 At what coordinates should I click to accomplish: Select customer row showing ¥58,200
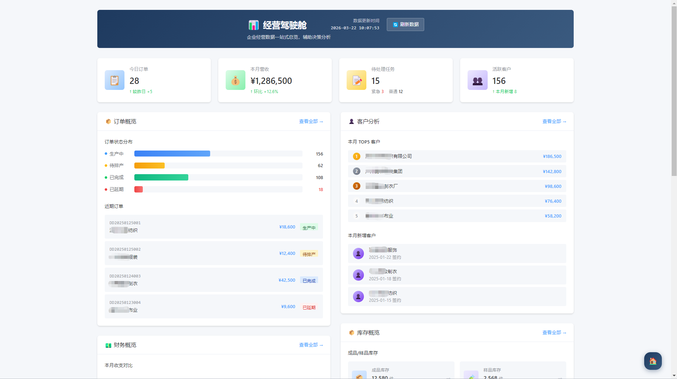point(457,216)
